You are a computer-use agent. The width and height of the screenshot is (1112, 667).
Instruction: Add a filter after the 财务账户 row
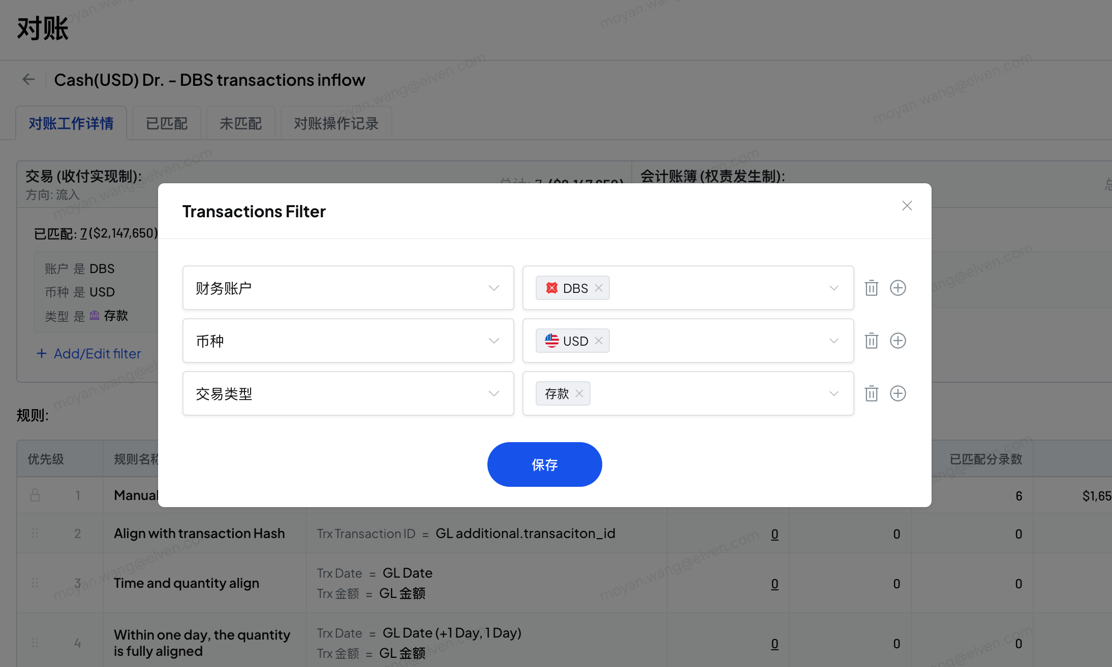[898, 288]
